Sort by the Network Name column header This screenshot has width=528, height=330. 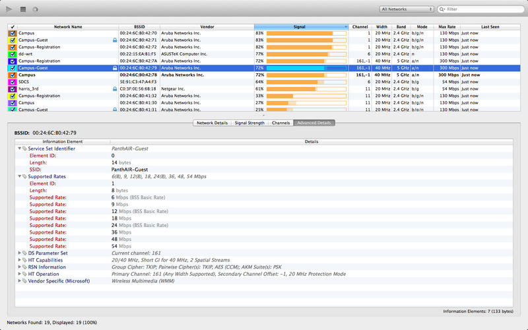tap(68, 27)
